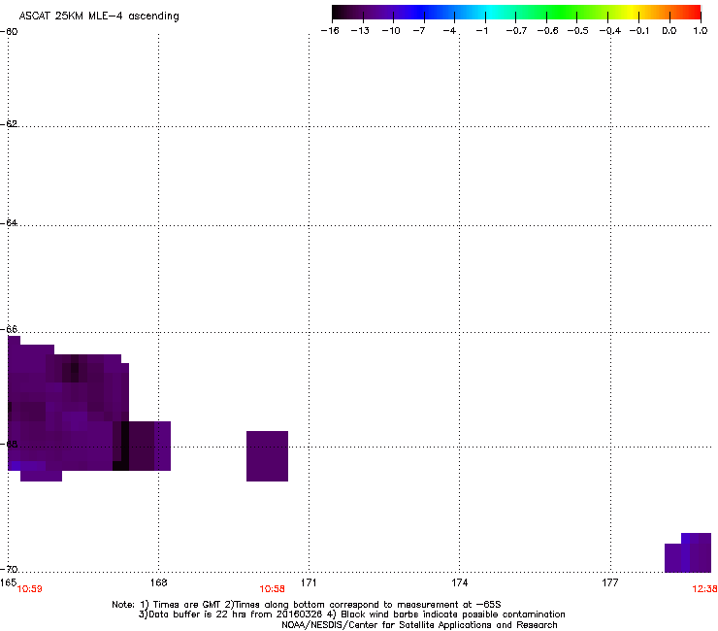
Task: Click the -60 latitude axis label
Action: coord(9,32)
